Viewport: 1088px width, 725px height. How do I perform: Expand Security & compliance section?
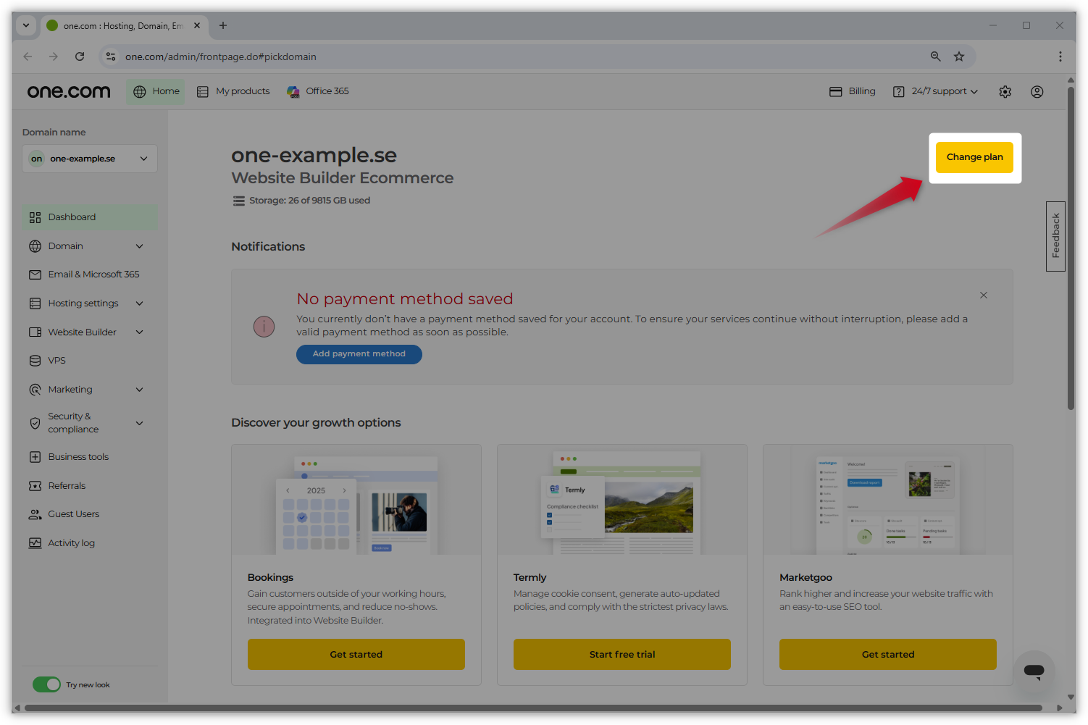coord(140,423)
